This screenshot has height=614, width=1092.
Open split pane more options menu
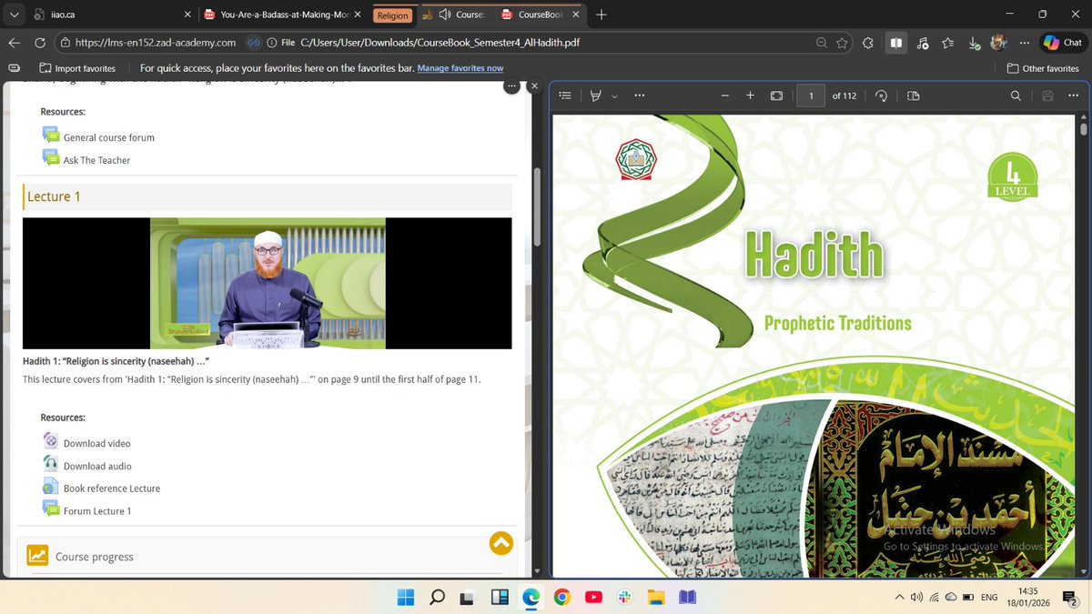click(512, 86)
